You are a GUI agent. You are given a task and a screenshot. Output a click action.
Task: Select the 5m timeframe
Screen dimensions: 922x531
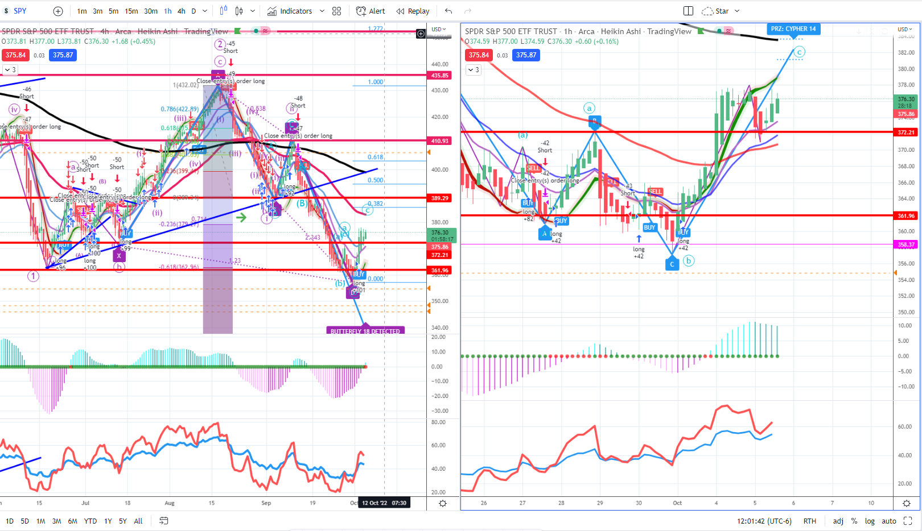click(x=114, y=11)
